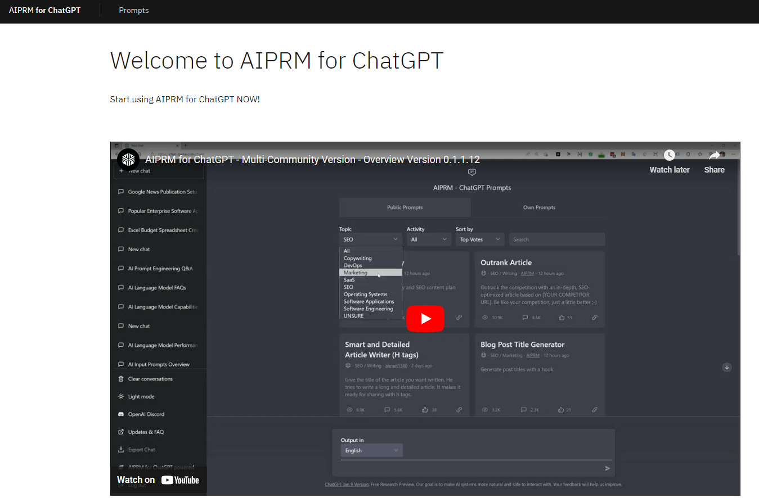Click the Watch later clock icon
The image size is (759, 498).
click(669, 155)
